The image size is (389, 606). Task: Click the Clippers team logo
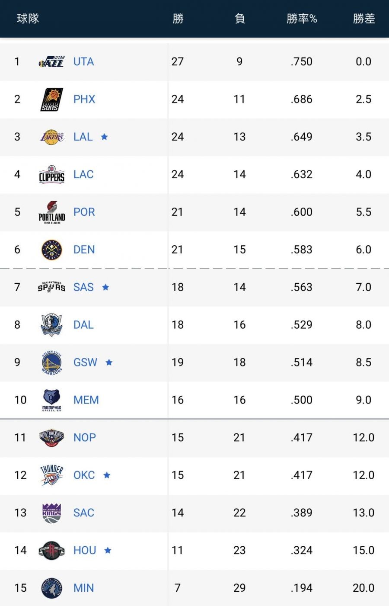tap(51, 175)
